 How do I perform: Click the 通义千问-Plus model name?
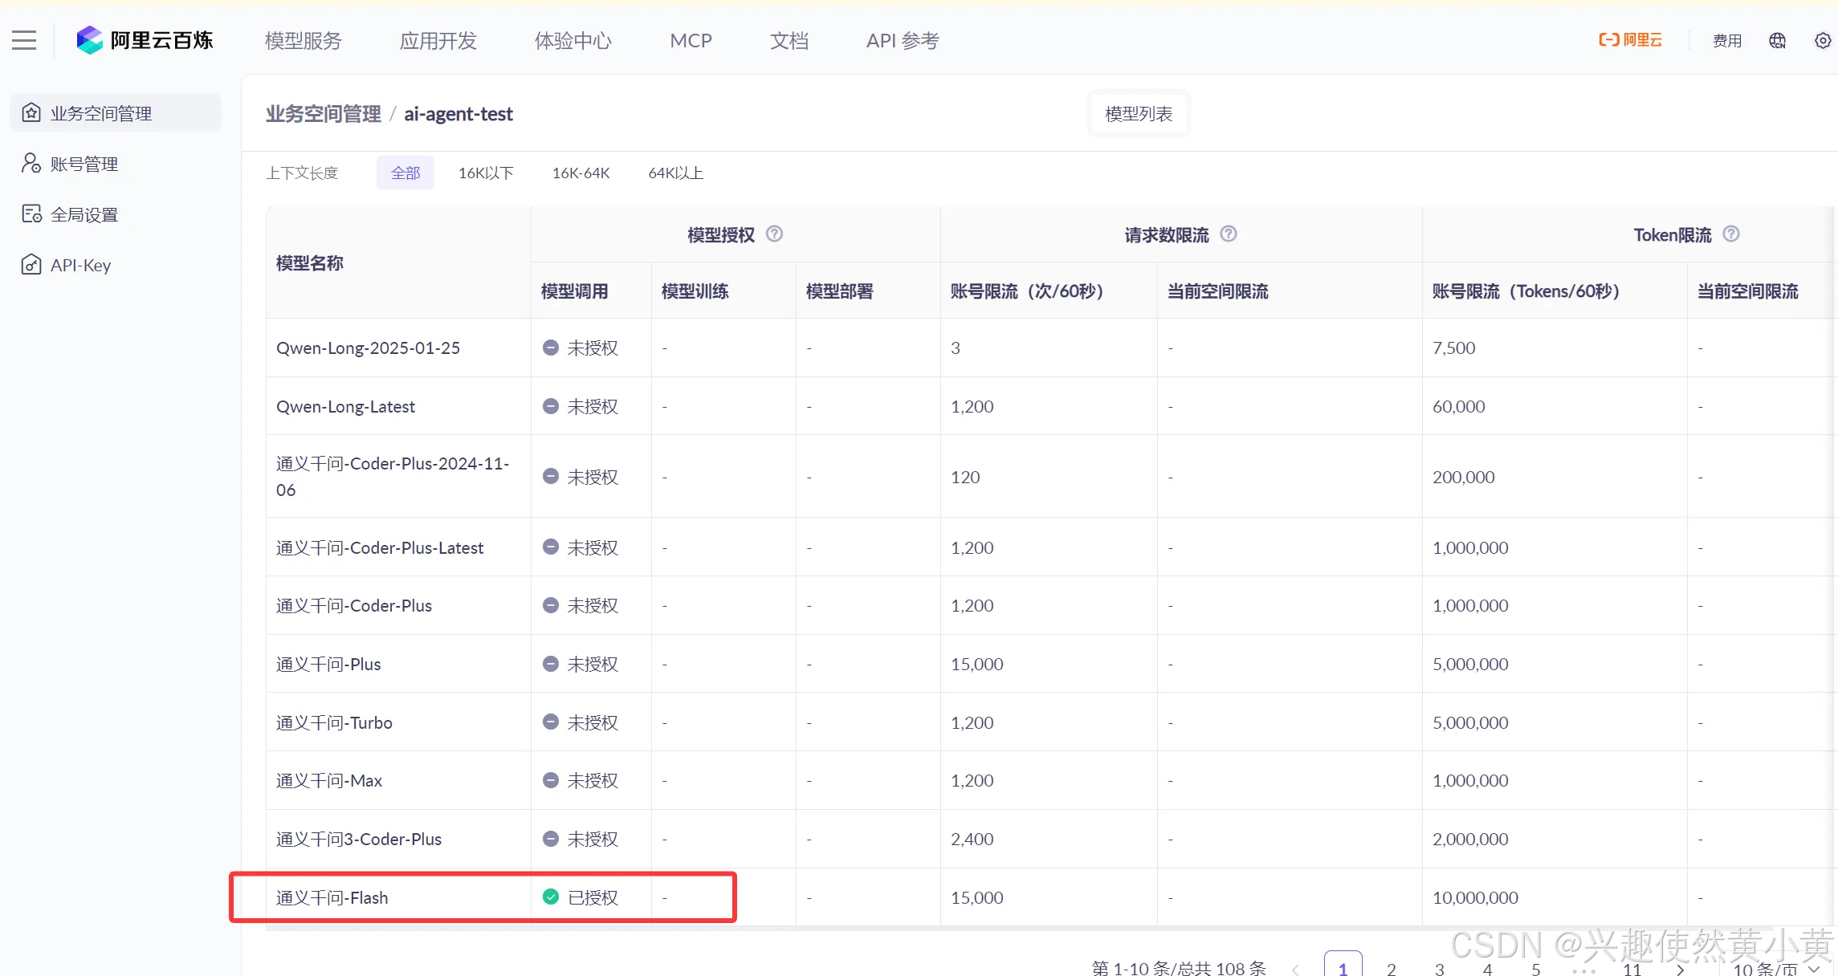[328, 664]
